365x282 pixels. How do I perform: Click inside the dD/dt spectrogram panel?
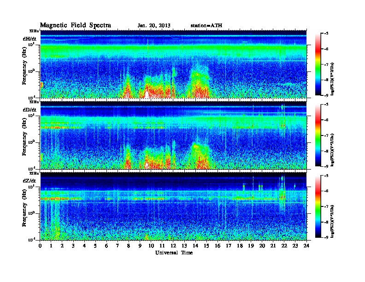[x=173, y=135]
